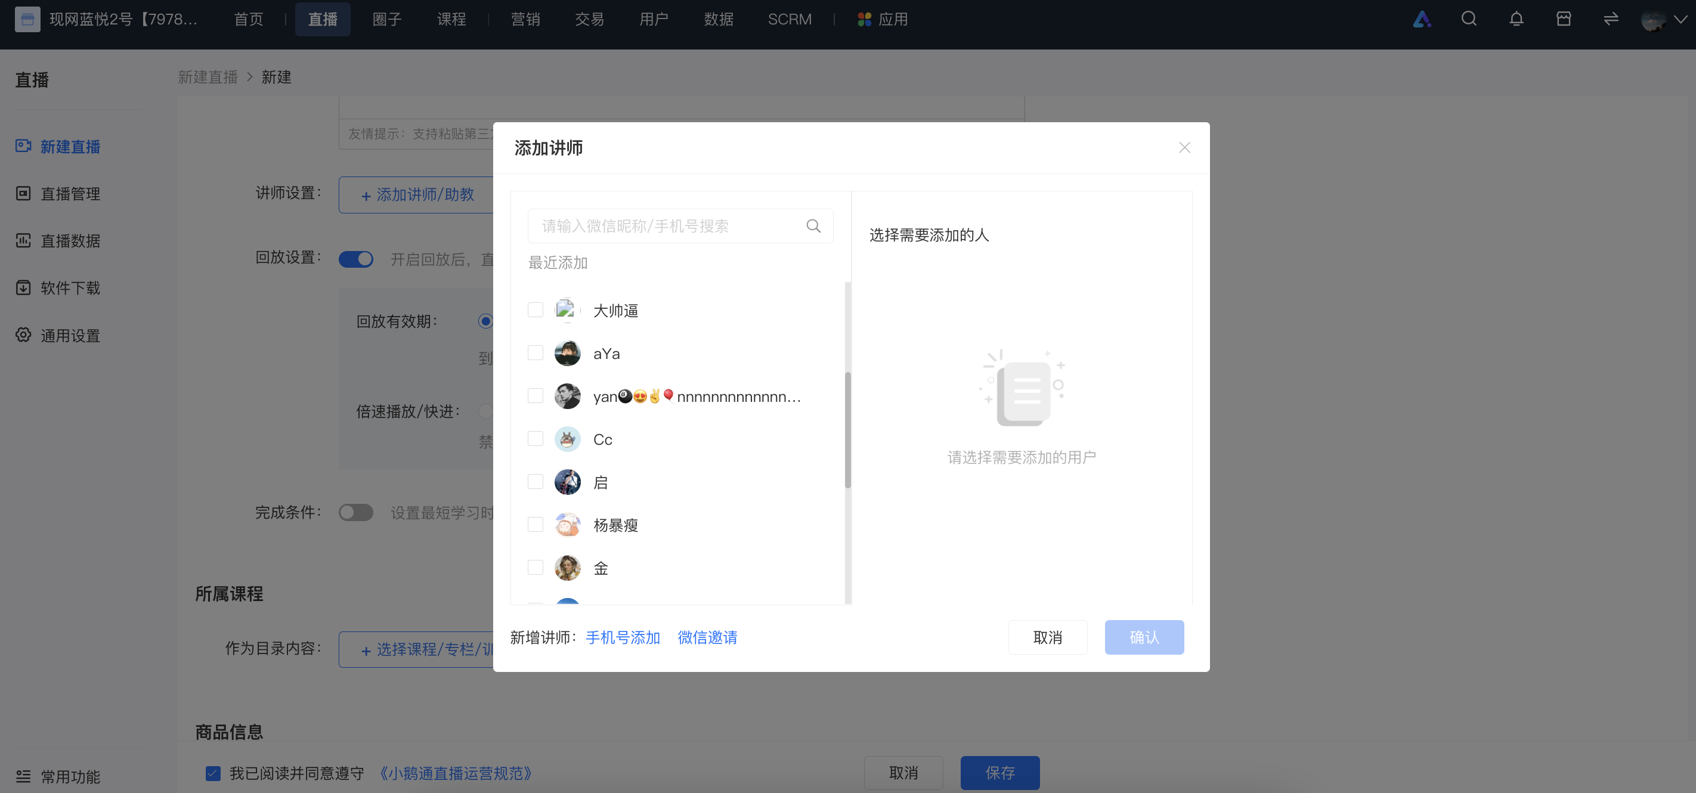Click the shop name 现网蓝悦2号
Image resolution: width=1696 pixels, height=793 pixels.
coord(123,19)
